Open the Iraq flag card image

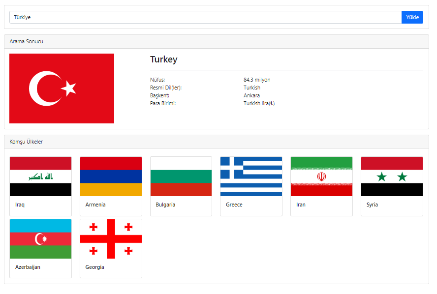(41, 176)
